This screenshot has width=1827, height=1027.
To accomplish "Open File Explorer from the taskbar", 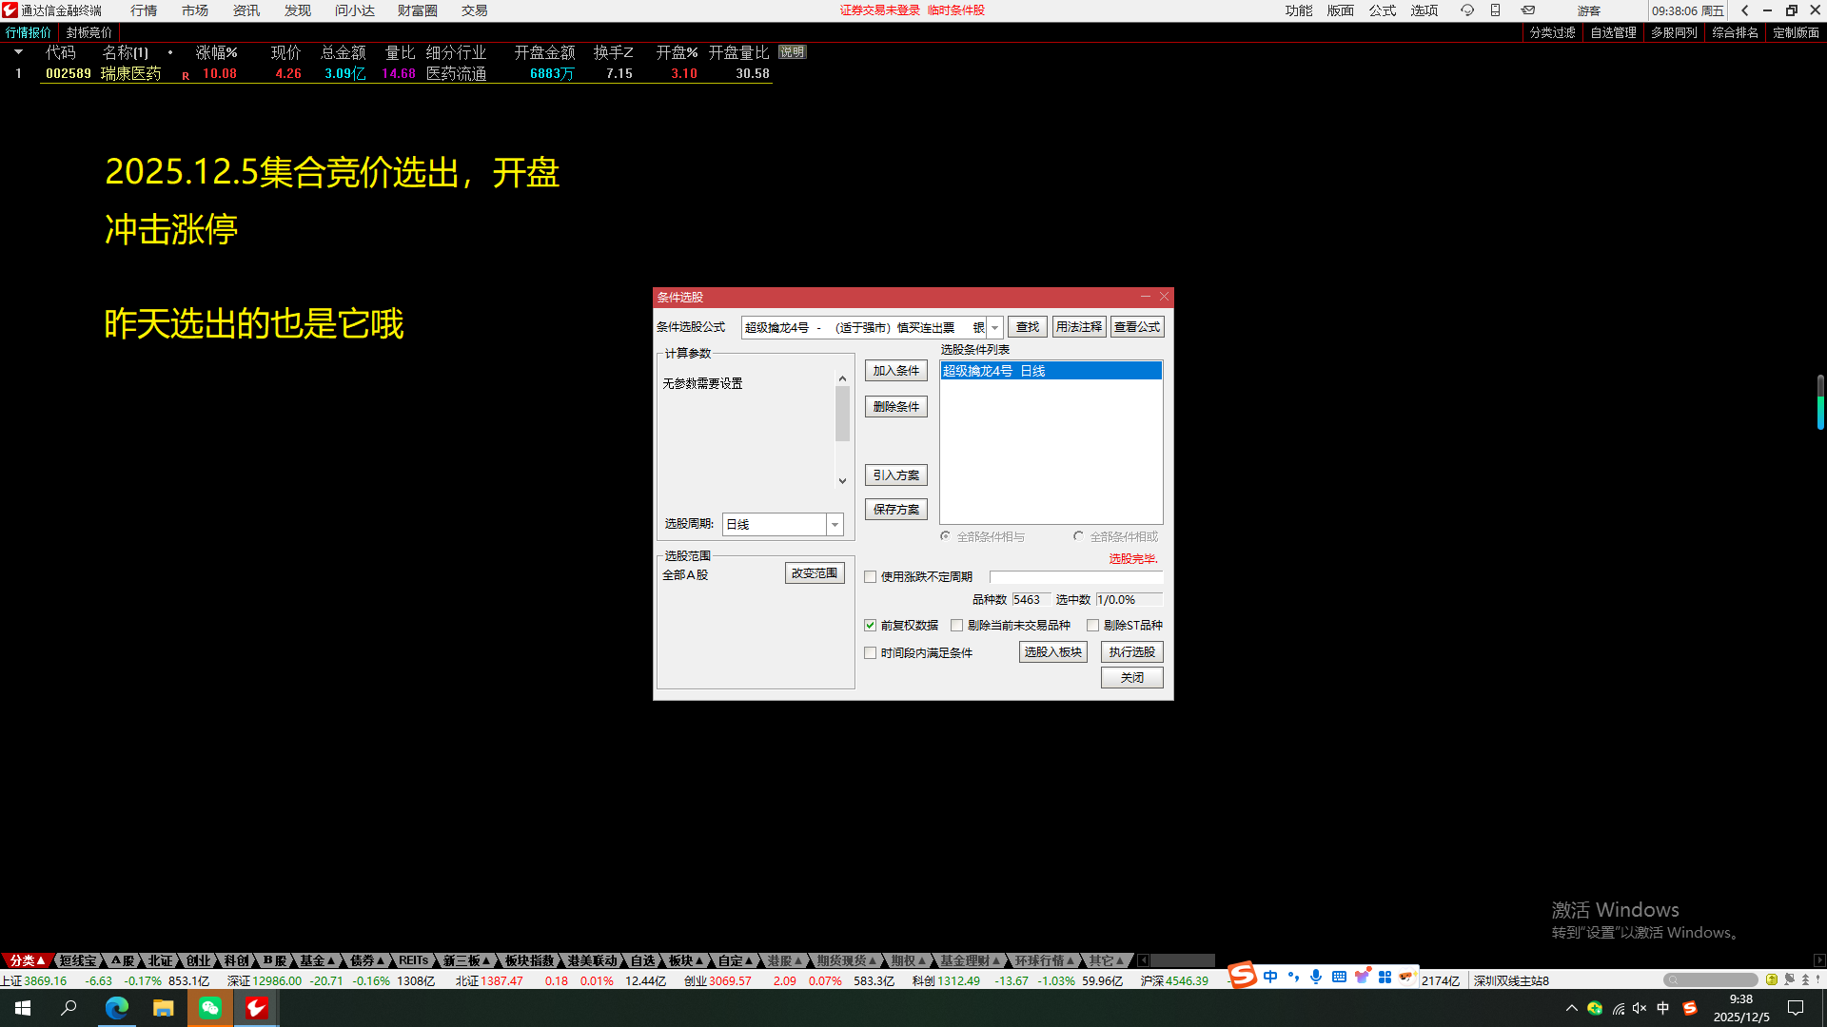I will pyautogui.click(x=164, y=1008).
